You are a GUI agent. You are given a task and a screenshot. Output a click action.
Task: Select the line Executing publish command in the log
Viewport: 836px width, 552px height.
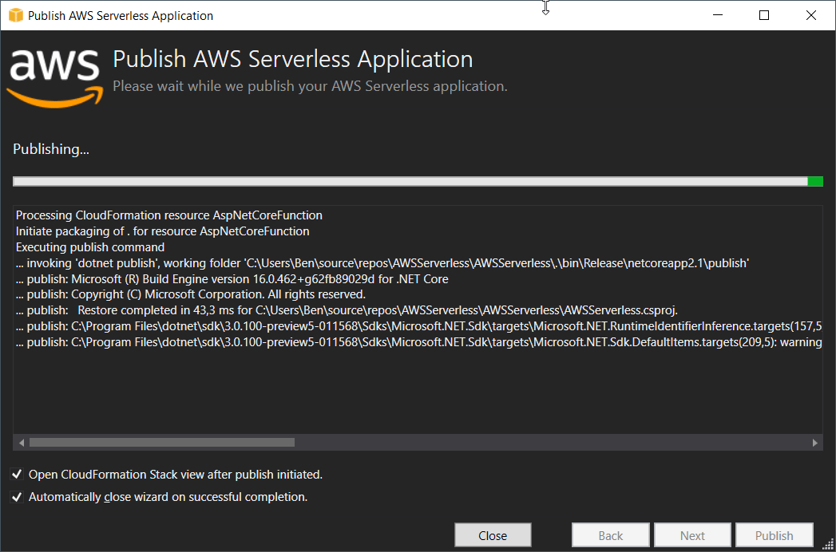point(89,246)
